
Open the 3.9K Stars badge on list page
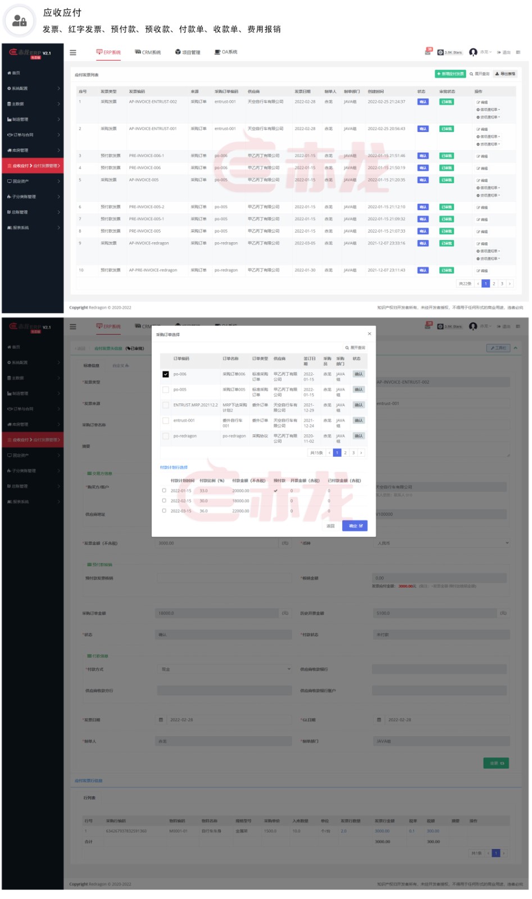(450, 52)
